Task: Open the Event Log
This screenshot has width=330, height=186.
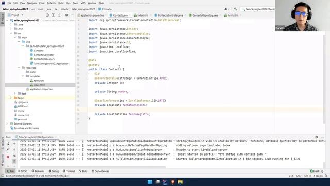Action: coord(317,171)
